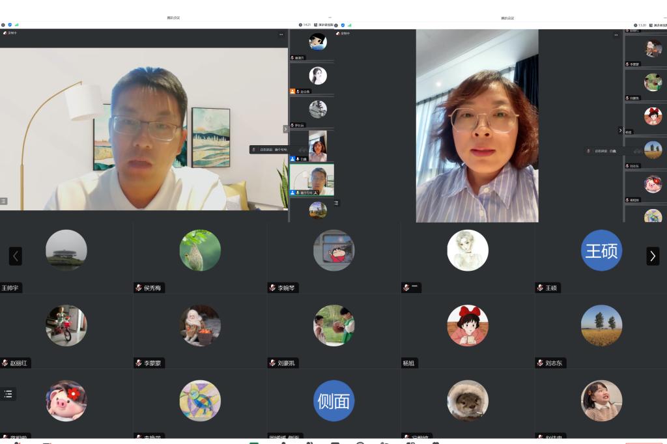This screenshot has height=444, width=667.
Task: Select the 侧面 blue avatar tile
Action: 333,400
